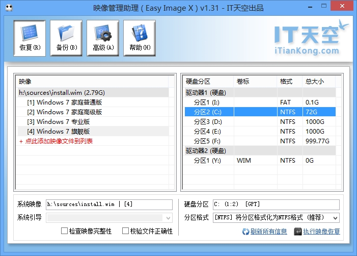Open the 高级(A) advanced tools
Viewport: 357px width, 256px height.
(x=103, y=38)
